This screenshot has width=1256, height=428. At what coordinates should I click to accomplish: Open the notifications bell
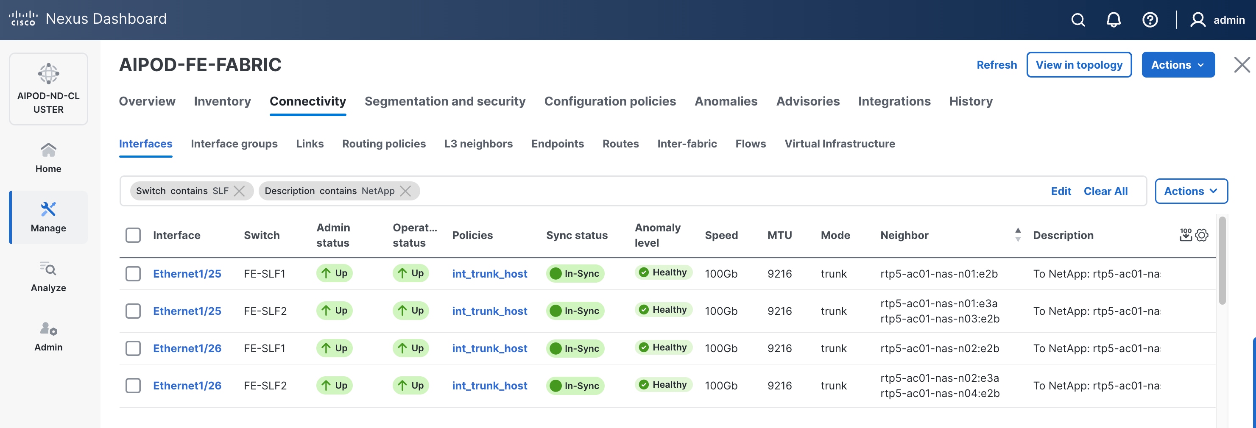1114,20
